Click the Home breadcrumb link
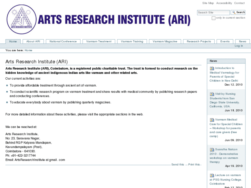Viewport: 251px width, 188px height. [x=28, y=50]
